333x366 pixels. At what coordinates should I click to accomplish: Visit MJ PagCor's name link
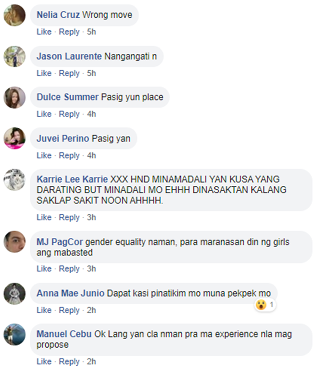click(x=59, y=242)
